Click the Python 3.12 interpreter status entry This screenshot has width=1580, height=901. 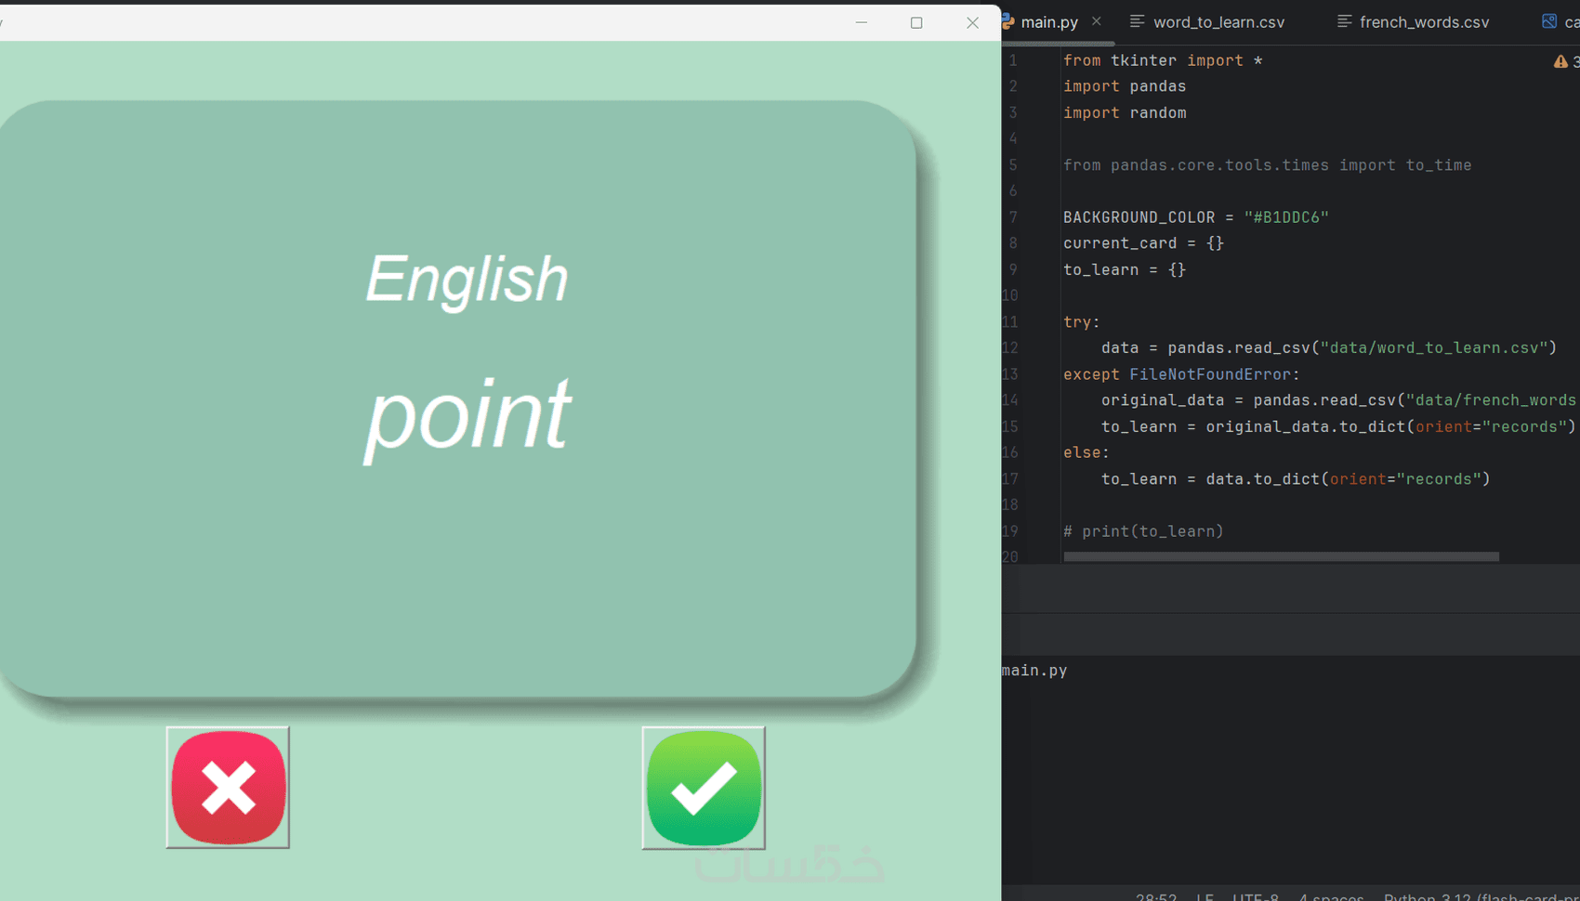[x=1481, y=896]
